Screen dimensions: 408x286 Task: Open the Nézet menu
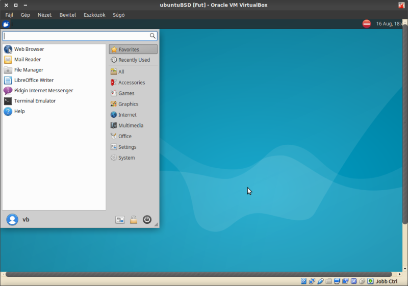click(x=44, y=15)
